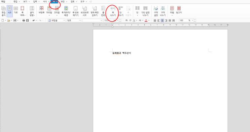Image resolution: width=250 pixels, height=132 pixels.
Task: Open the 검토 menu
Action: coord(73,2)
